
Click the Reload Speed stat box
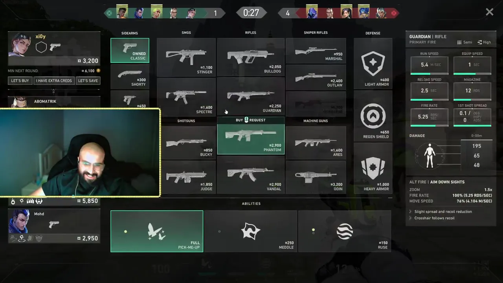(429, 92)
